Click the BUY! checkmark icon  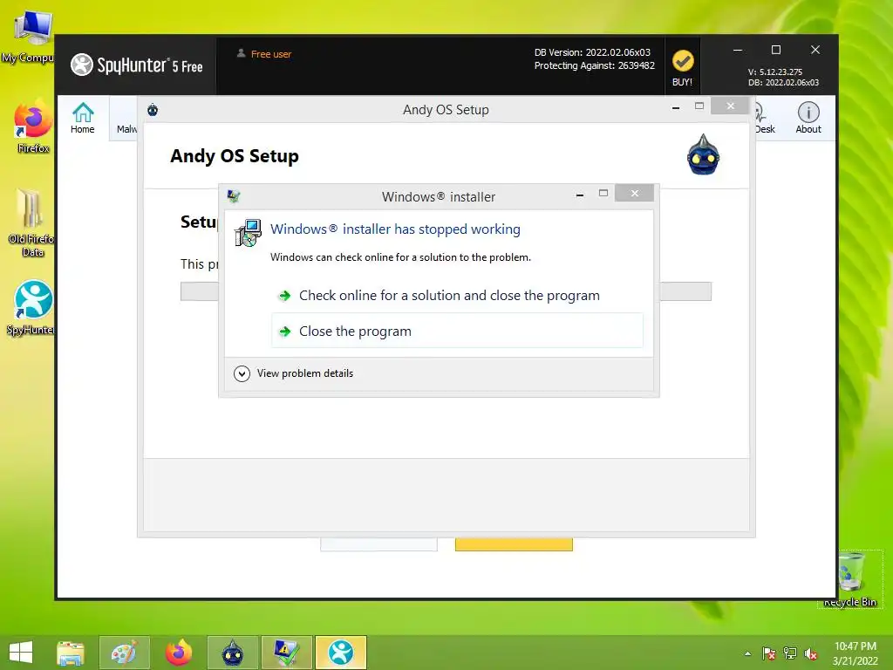coord(682,62)
